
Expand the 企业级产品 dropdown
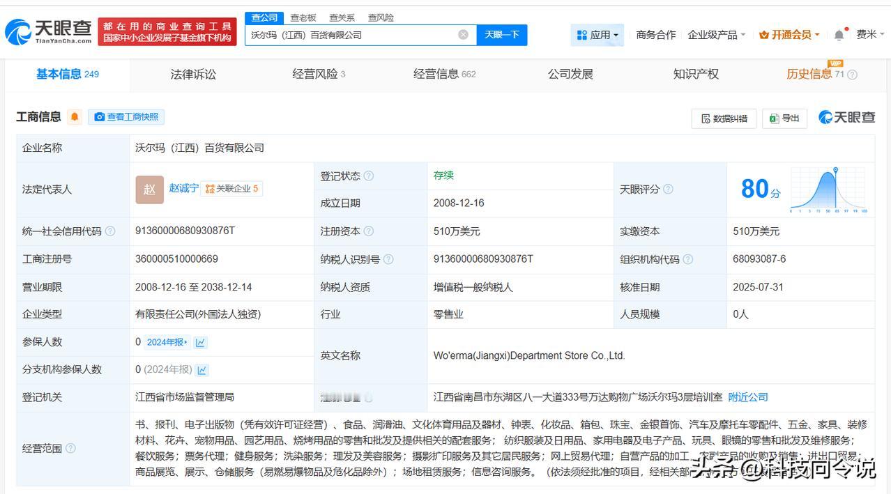click(716, 35)
